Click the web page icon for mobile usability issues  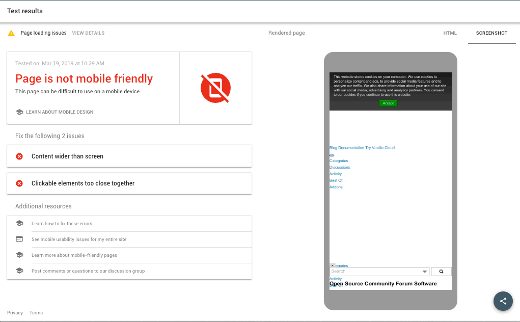(19, 239)
